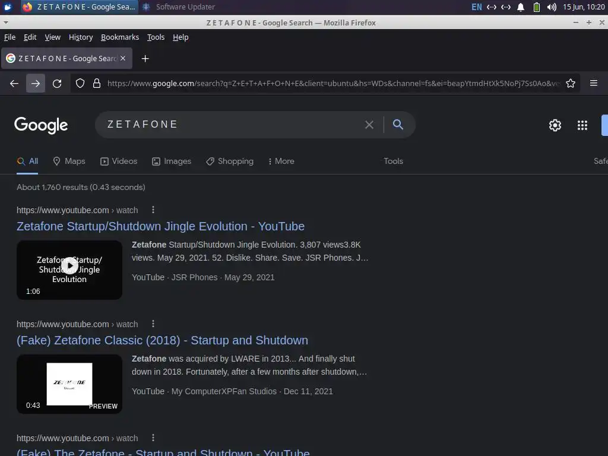This screenshot has height=456, width=608.
Task: Select the All results tab
Action: (27, 161)
